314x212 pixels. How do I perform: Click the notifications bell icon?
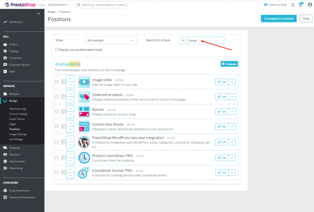(x=293, y=5)
